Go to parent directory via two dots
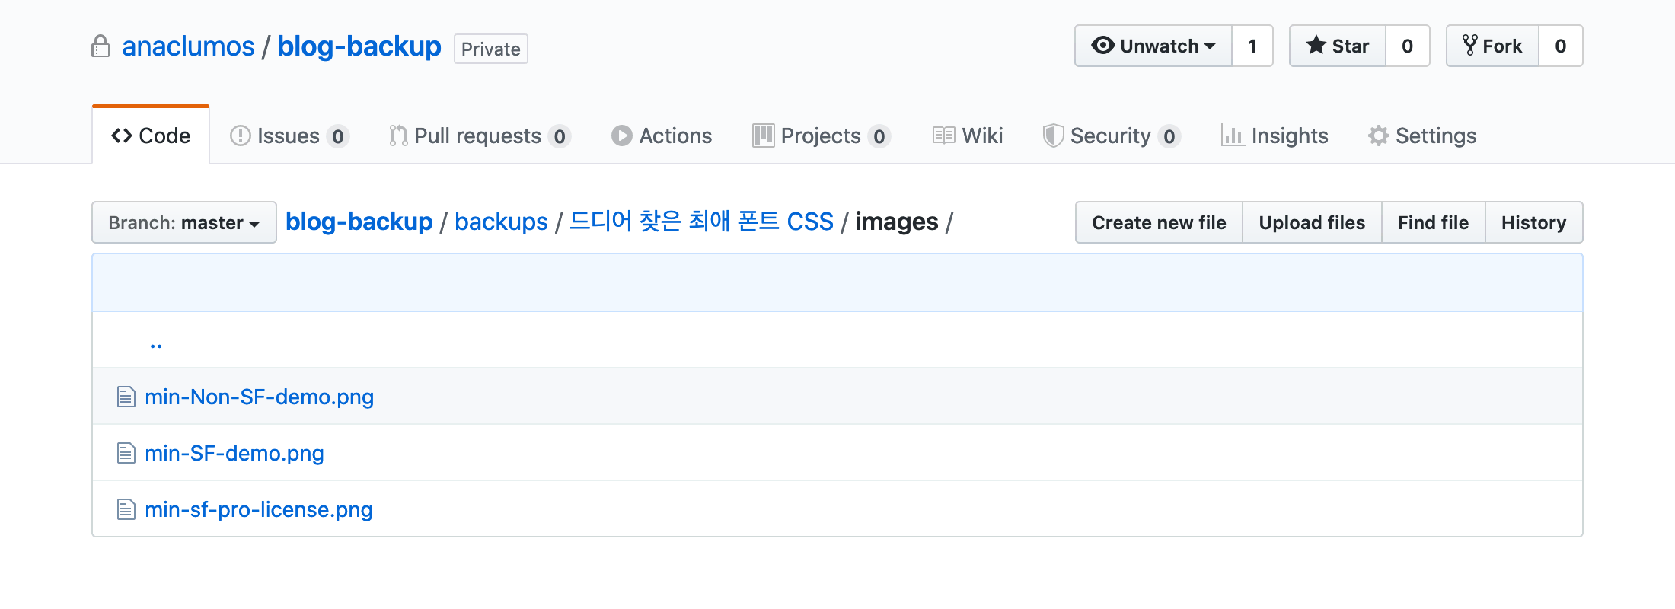The height and width of the screenshot is (609, 1675). [x=156, y=344]
